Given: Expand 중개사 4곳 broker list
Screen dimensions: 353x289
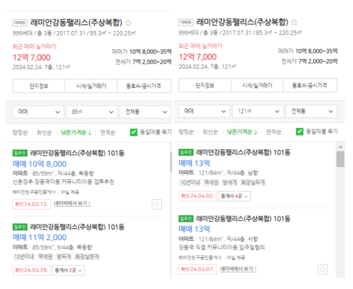Looking at the screenshot, I should [x=235, y=196].
